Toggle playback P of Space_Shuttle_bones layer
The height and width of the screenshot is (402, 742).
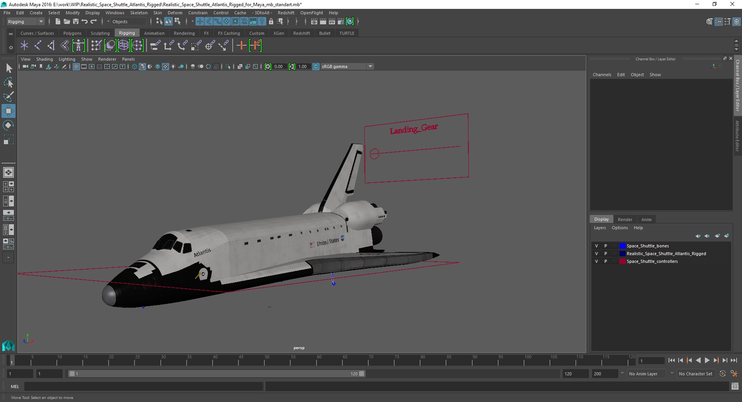pos(606,246)
